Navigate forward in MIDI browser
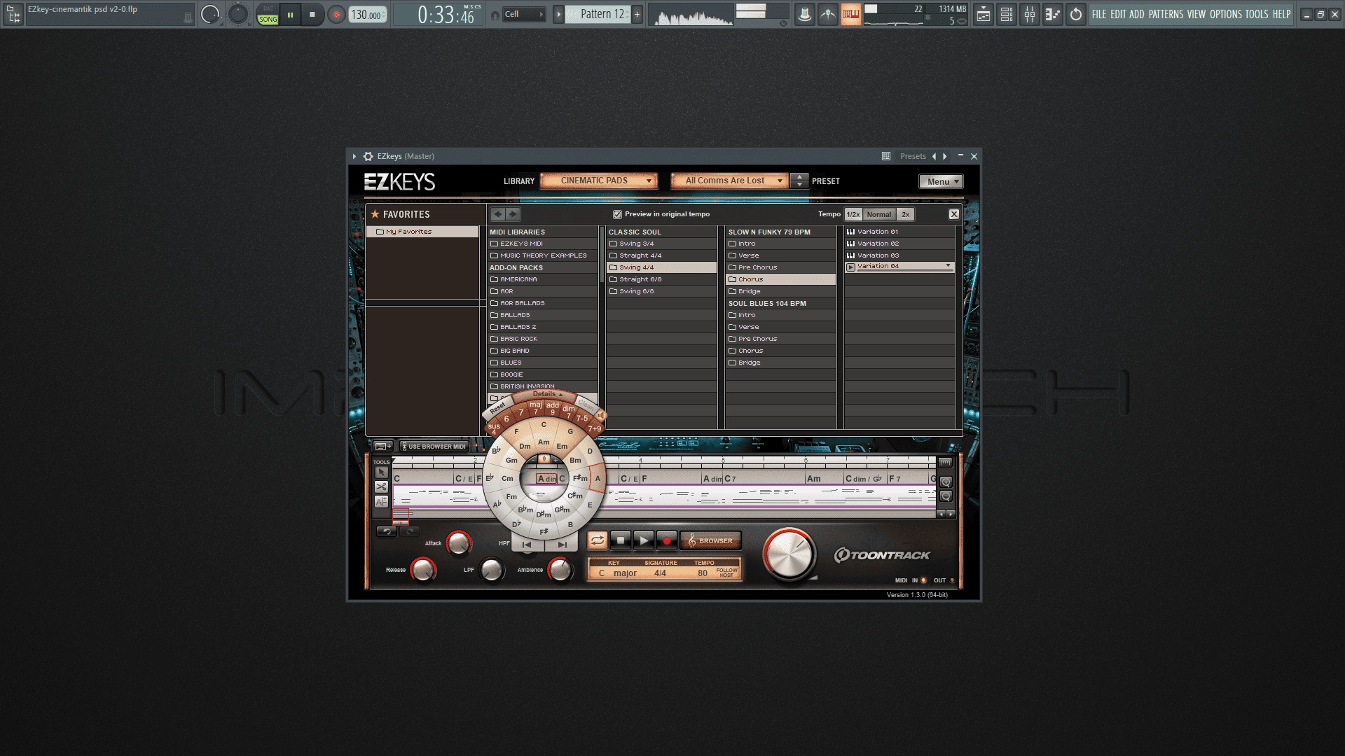 [x=513, y=214]
